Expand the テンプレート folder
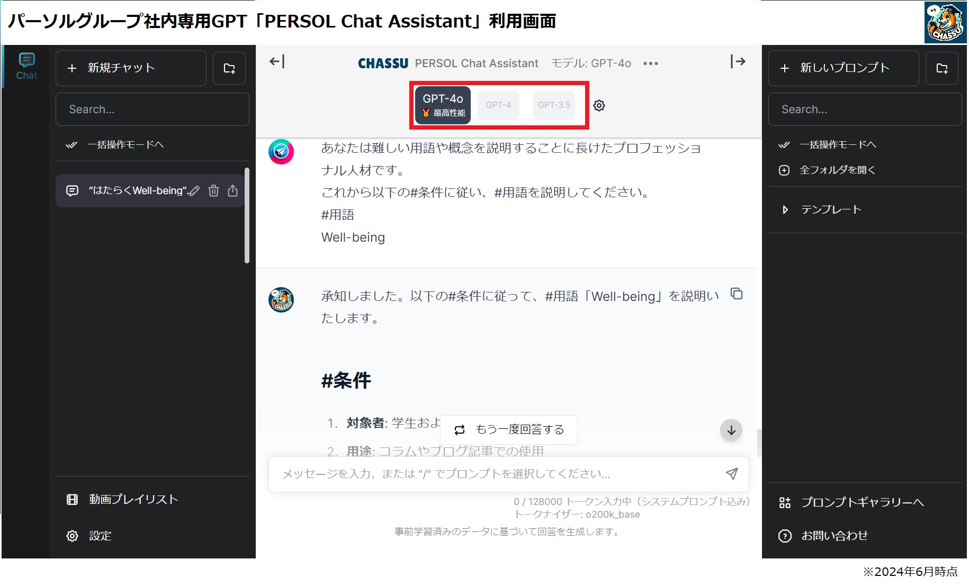969x587 pixels. (821, 210)
